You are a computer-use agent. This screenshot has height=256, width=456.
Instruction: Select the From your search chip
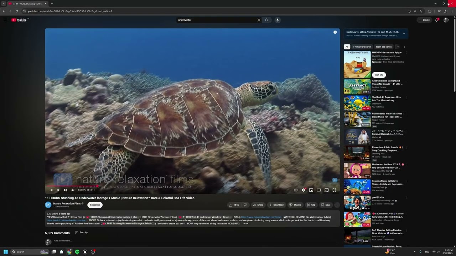362,47
